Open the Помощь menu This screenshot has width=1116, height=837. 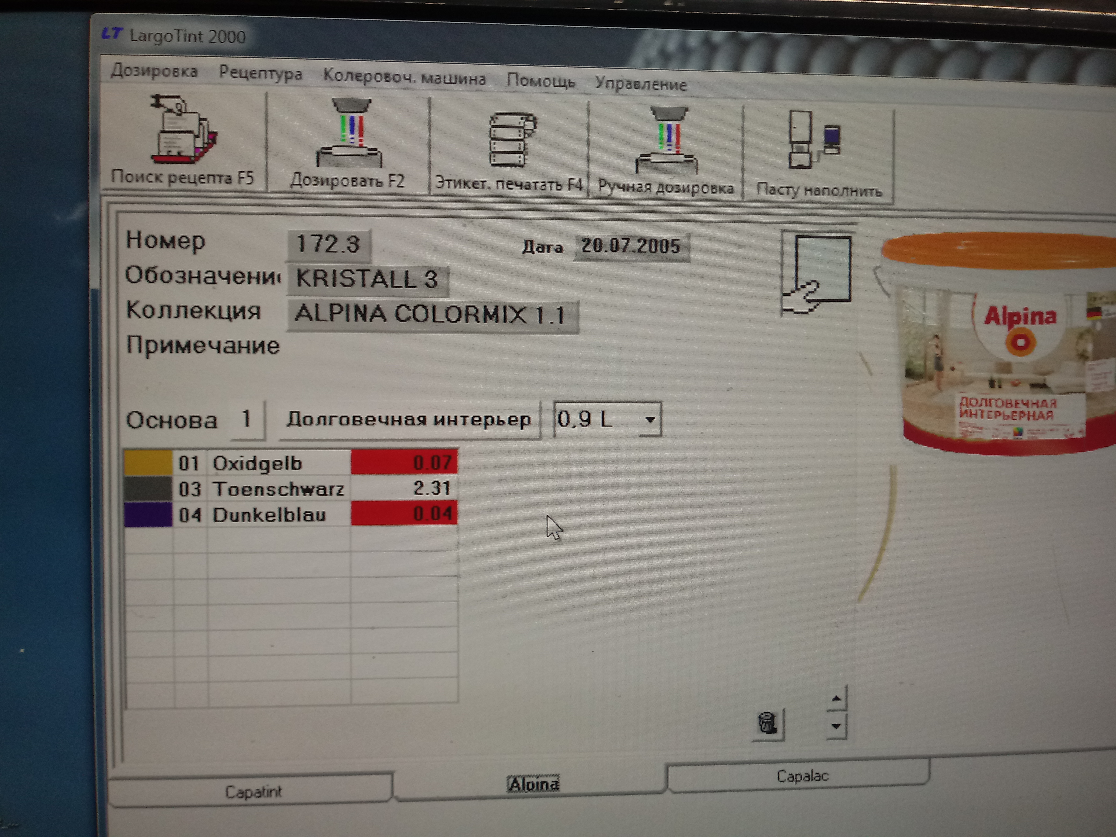(x=541, y=81)
